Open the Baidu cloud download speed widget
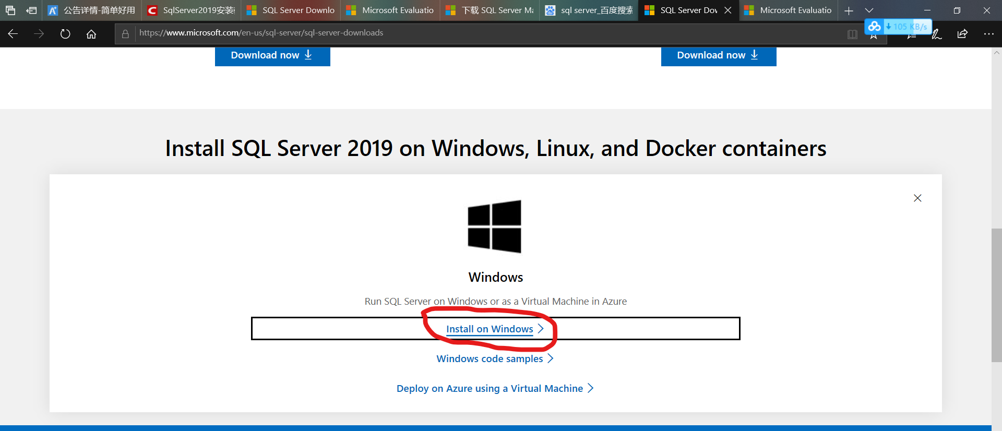Viewport: 1002px width, 431px height. (x=898, y=26)
